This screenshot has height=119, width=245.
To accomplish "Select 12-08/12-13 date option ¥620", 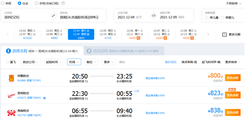I will (189, 34).
